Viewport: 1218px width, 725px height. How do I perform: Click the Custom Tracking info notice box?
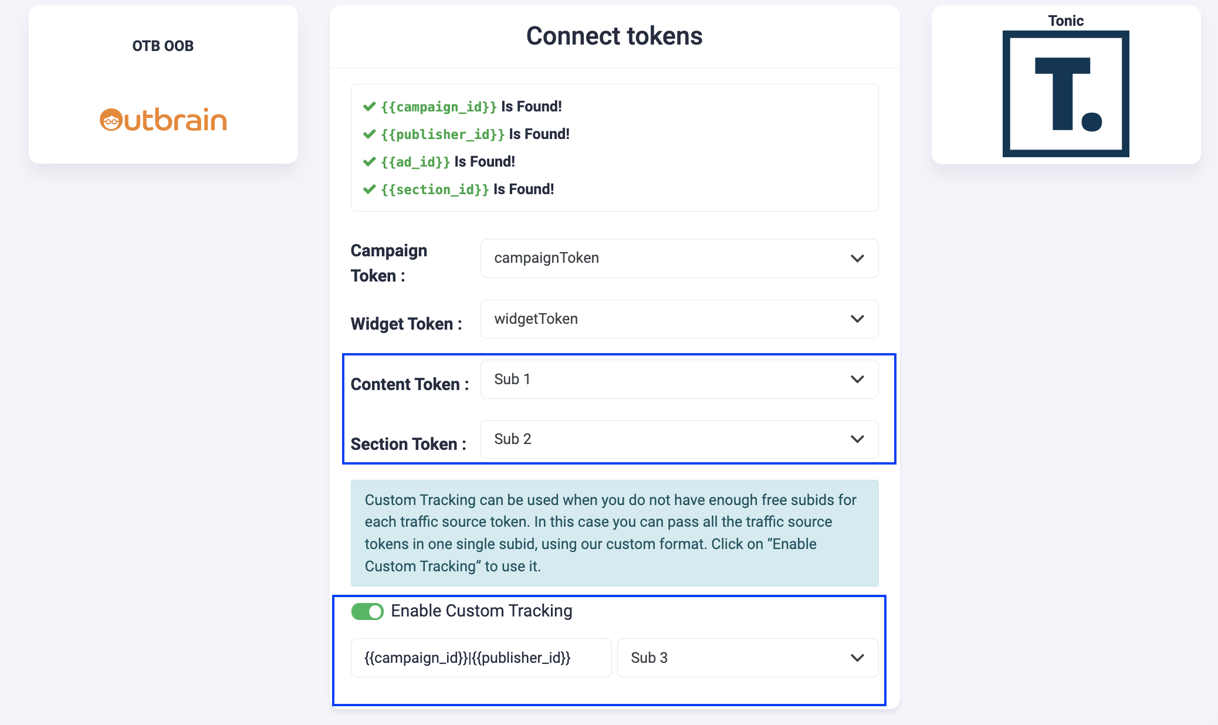[x=614, y=533]
